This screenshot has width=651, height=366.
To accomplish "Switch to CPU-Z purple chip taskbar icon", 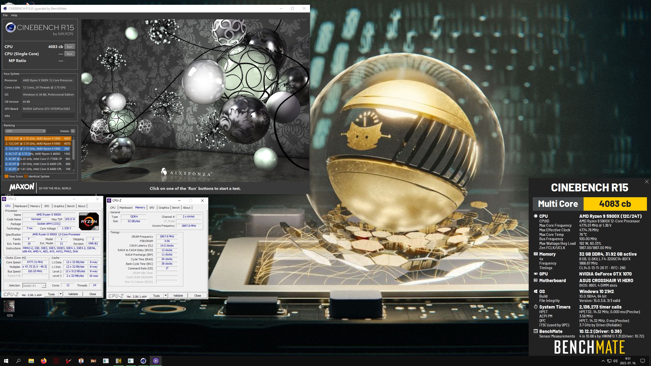I will [x=156, y=361].
